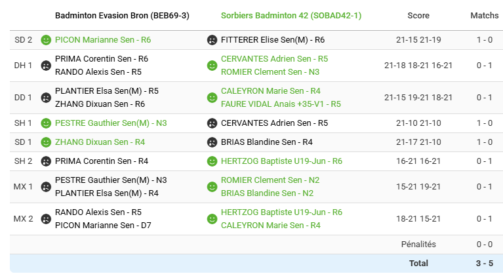503x276 pixels.
Task: Click sad face icon in DH 1 home side
Action: coord(46,66)
